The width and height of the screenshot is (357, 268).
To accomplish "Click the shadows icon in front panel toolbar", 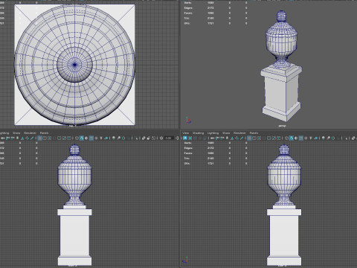I will click(x=106, y=138).
